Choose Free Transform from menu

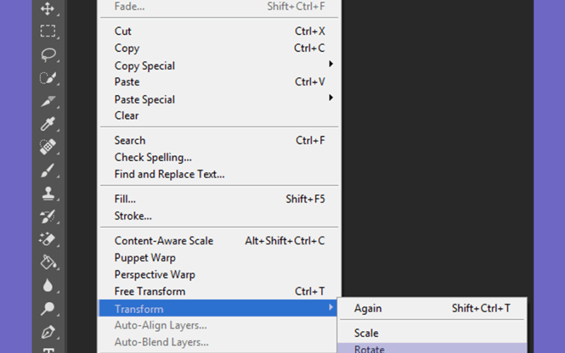coord(219,291)
